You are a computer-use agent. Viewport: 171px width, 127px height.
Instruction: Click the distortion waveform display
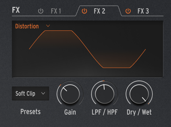[87, 49]
